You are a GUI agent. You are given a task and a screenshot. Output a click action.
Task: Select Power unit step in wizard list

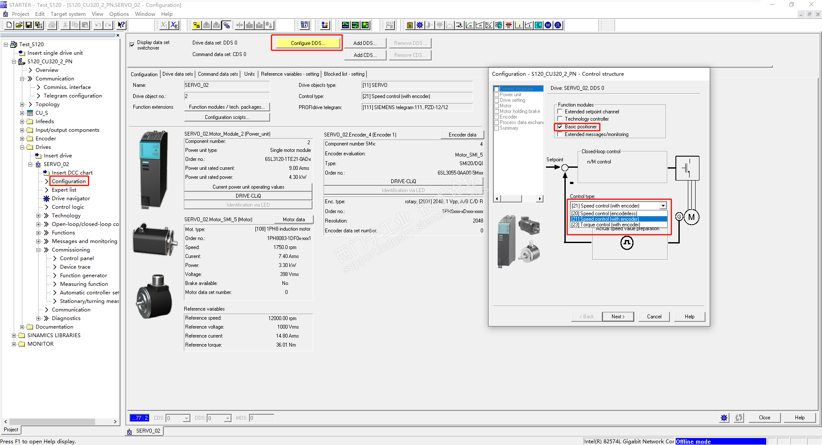[510, 95]
